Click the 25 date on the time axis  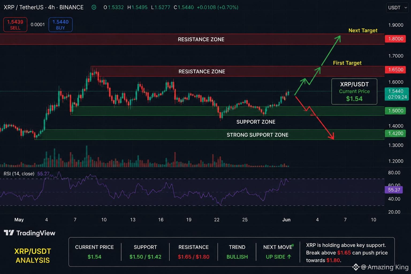click(245, 220)
